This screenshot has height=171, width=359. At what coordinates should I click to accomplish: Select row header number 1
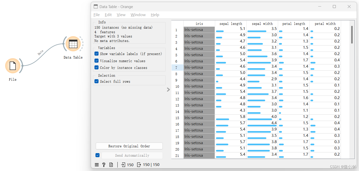(x=177, y=30)
